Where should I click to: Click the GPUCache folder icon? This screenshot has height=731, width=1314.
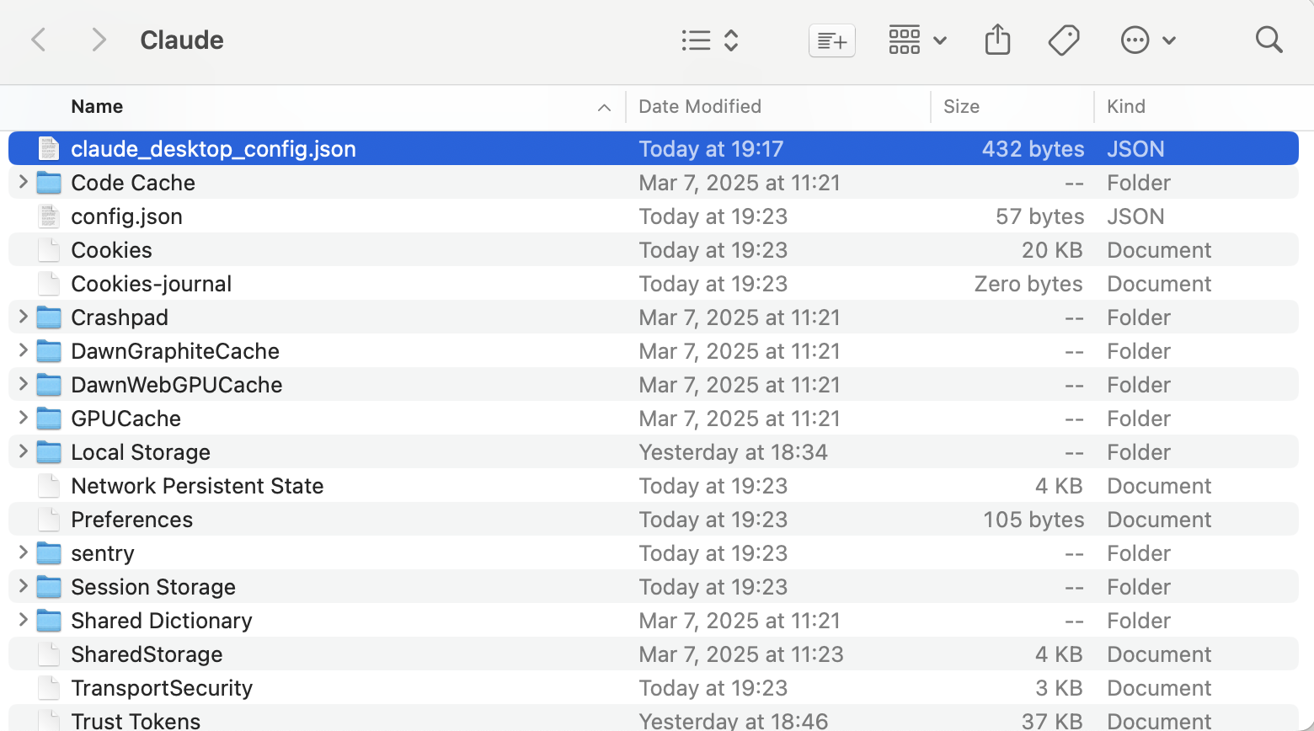tap(49, 419)
